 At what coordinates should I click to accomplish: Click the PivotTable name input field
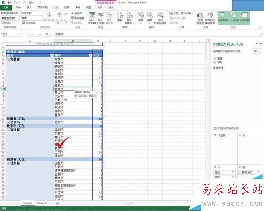tap(10, 18)
